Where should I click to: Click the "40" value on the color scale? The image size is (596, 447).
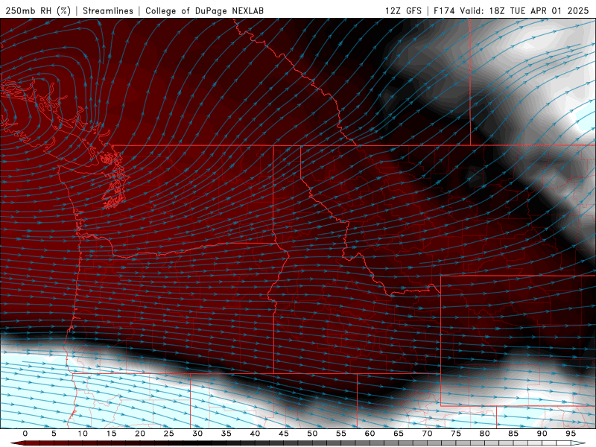pyautogui.click(x=255, y=434)
